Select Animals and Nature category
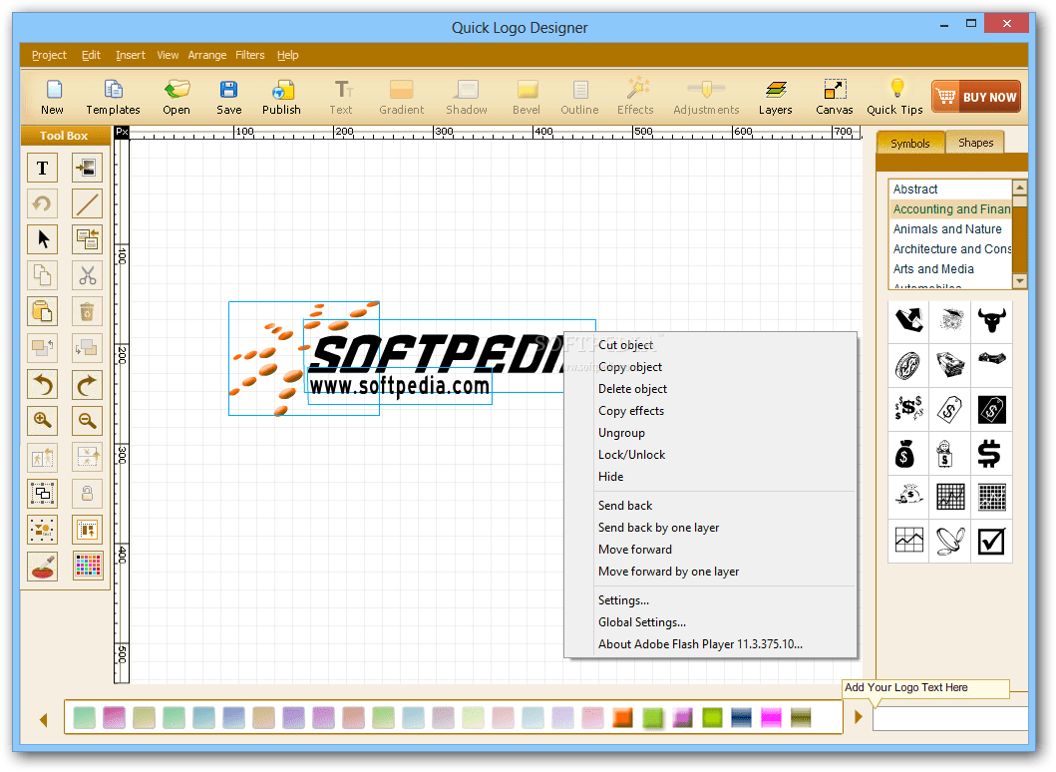Viewport: 1056px width, 772px height. point(950,229)
